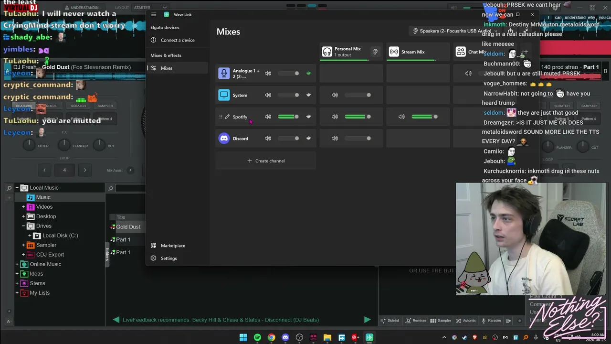Click the VirtualDJ browser search magnifier icon
Screen dimensions: 611x344
9,188
